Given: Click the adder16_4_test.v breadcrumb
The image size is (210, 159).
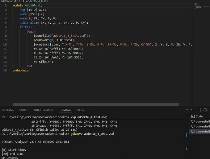Looking at the screenshot, I should (x=37, y=1).
